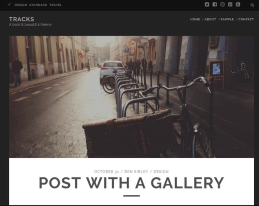This screenshot has width=259, height=206.
Task: Click the search magnifier icon
Action: (252, 5)
